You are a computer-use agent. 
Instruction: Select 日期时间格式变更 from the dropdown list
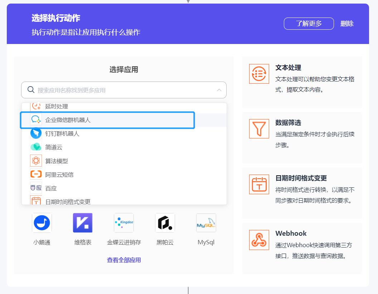pyautogui.click(x=124, y=200)
